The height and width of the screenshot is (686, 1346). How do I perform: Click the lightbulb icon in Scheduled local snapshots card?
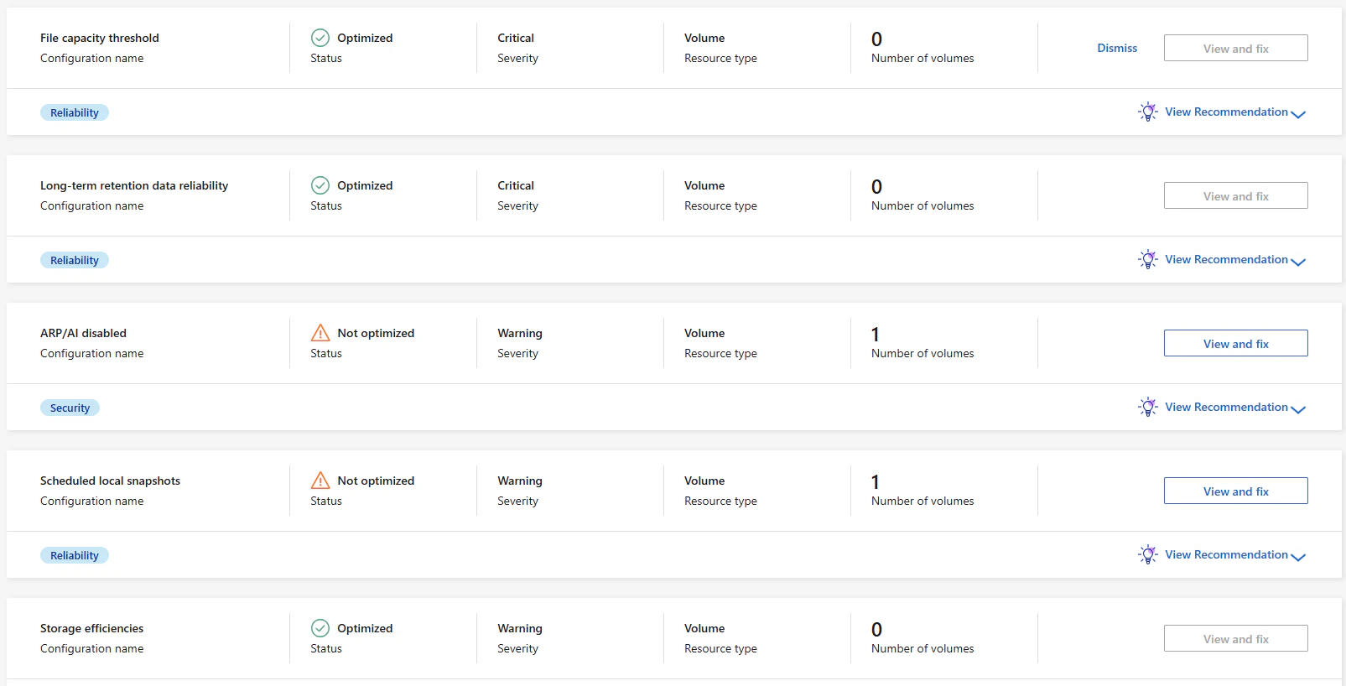pyautogui.click(x=1148, y=554)
